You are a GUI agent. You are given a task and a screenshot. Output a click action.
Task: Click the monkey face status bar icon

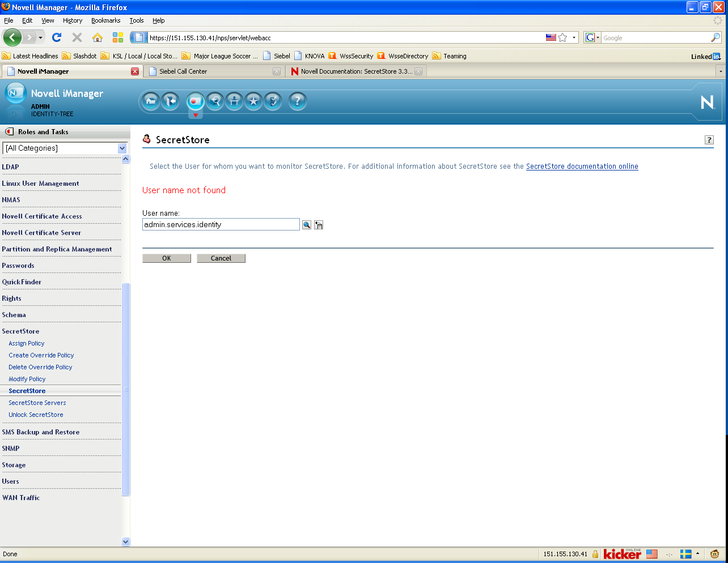click(x=714, y=554)
